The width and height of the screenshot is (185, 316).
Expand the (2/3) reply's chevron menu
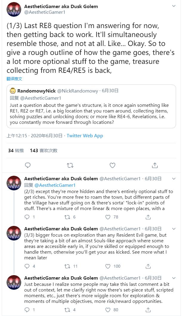pos(174,178)
